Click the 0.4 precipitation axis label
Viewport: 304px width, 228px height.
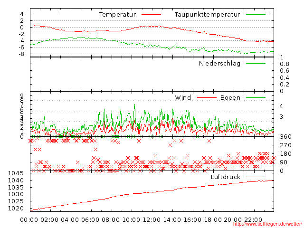point(285,78)
